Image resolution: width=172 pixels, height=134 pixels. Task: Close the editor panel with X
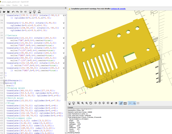[x=65, y=8]
